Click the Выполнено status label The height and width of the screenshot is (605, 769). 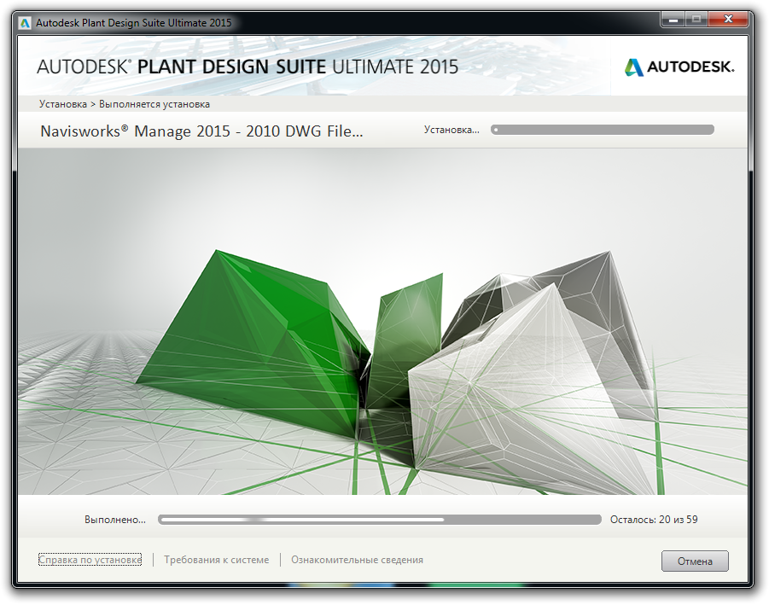(x=114, y=519)
